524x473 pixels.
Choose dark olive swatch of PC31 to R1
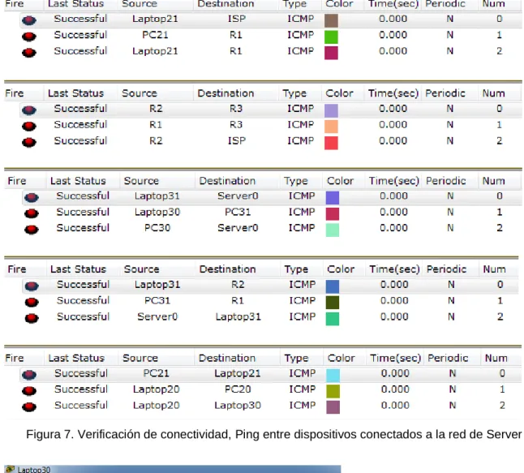[333, 303]
